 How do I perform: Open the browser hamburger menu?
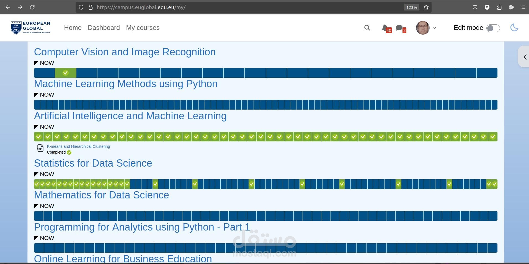(523, 7)
